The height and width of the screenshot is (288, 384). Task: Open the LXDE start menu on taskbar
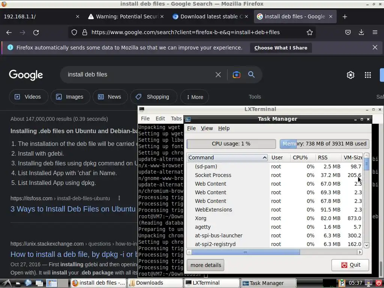[6, 283]
